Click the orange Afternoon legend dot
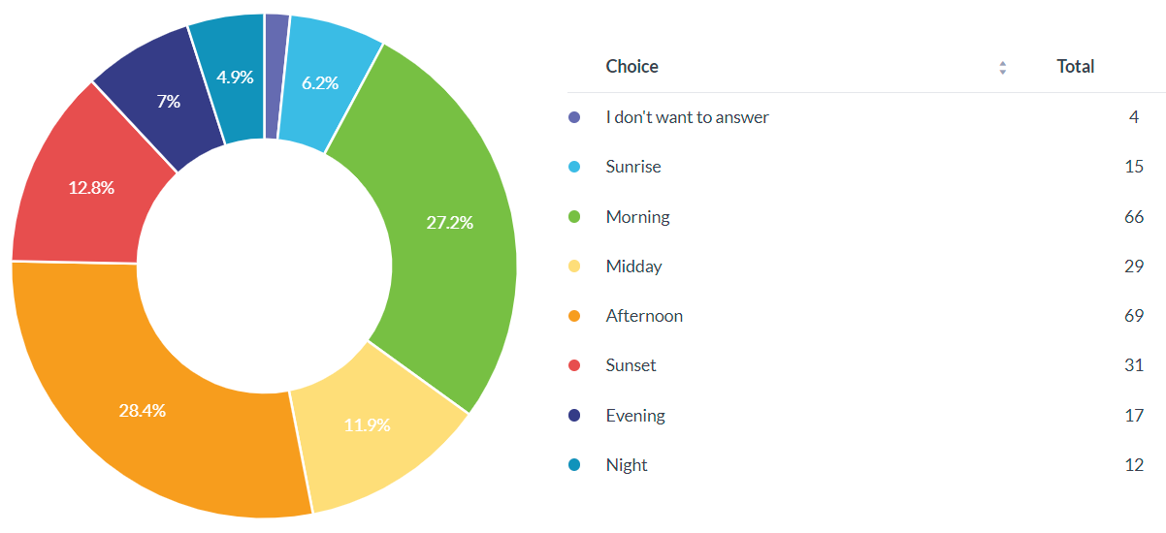 click(x=574, y=316)
